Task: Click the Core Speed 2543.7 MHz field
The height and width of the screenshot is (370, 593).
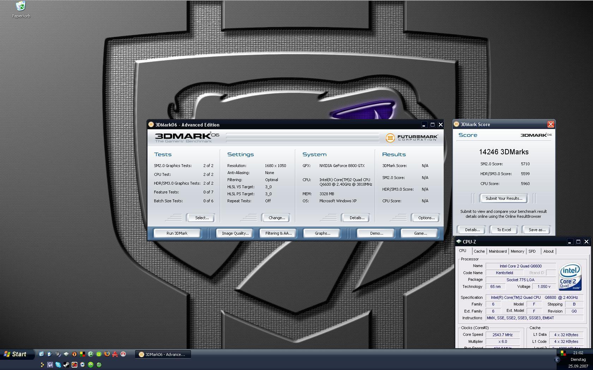Action: 502,335
